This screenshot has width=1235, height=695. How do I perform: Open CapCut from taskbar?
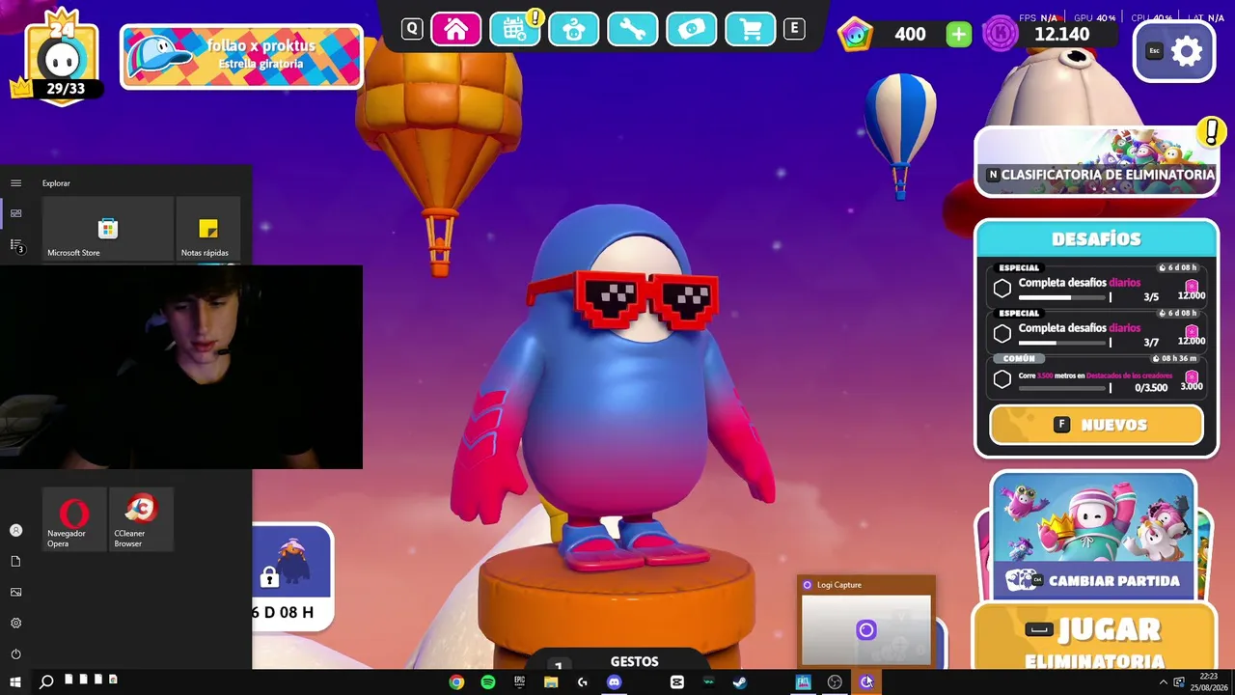coord(677,682)
